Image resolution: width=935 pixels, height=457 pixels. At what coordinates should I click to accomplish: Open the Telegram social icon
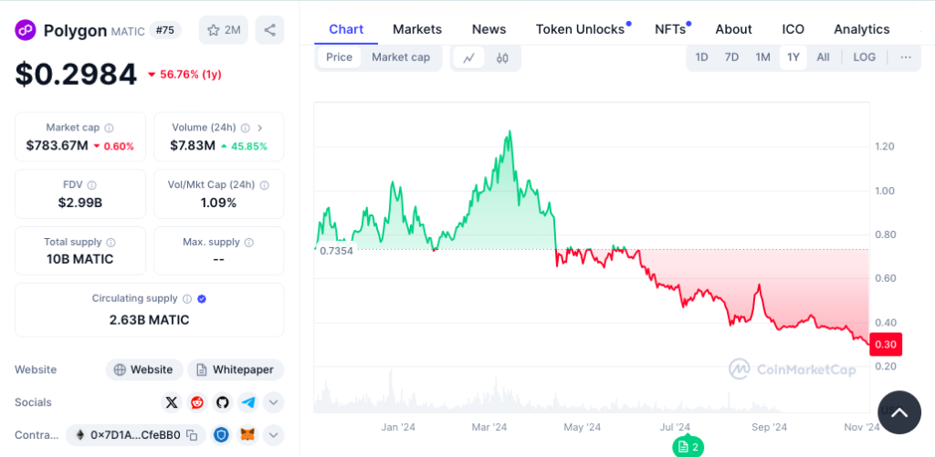point(248,402)
